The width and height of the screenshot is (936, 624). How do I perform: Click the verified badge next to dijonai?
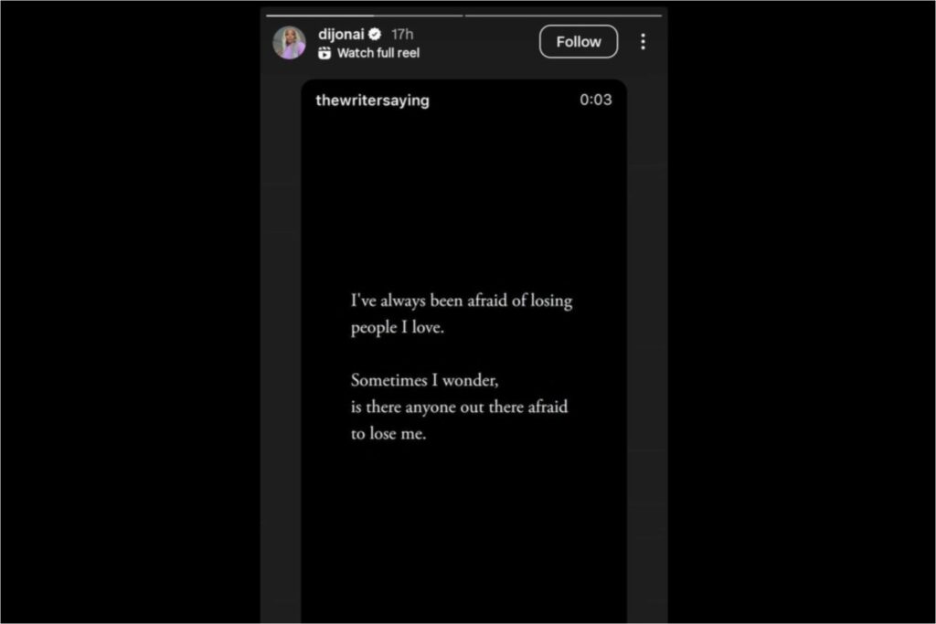tap(375, 33)
